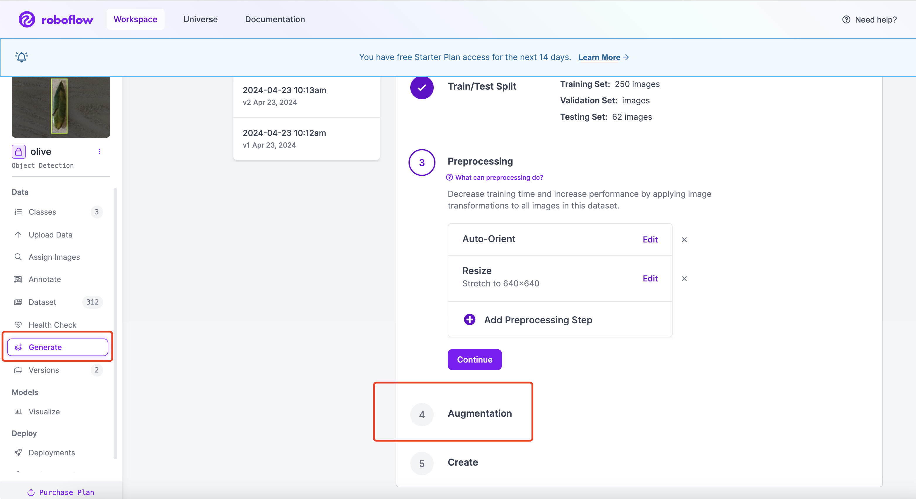
Task: Open the Documentation tab
Action: [x=274, y=19]
